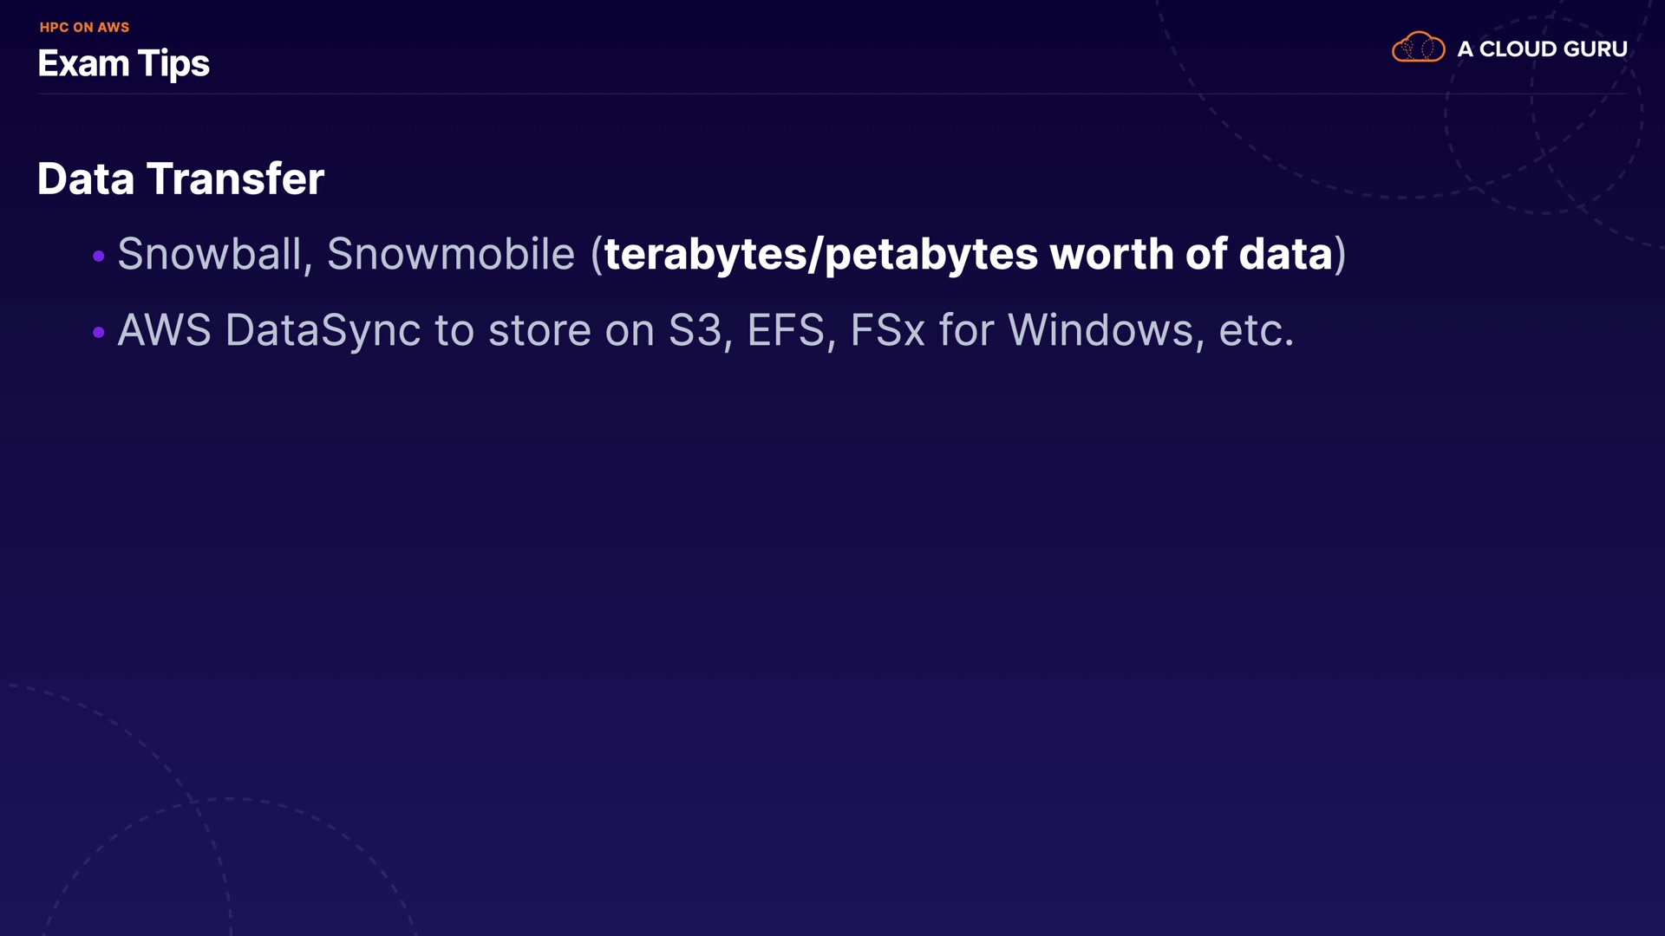The image size is (1665, 936).
Task: Click the 'EFS' text
Action: (786, 330)
